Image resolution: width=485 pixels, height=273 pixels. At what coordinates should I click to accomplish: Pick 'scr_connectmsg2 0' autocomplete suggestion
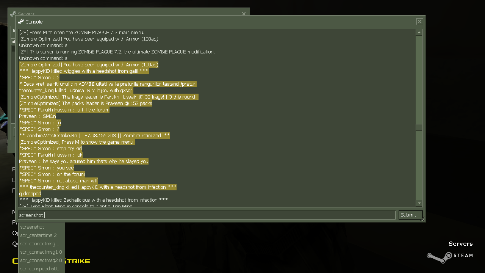point(41,260)
